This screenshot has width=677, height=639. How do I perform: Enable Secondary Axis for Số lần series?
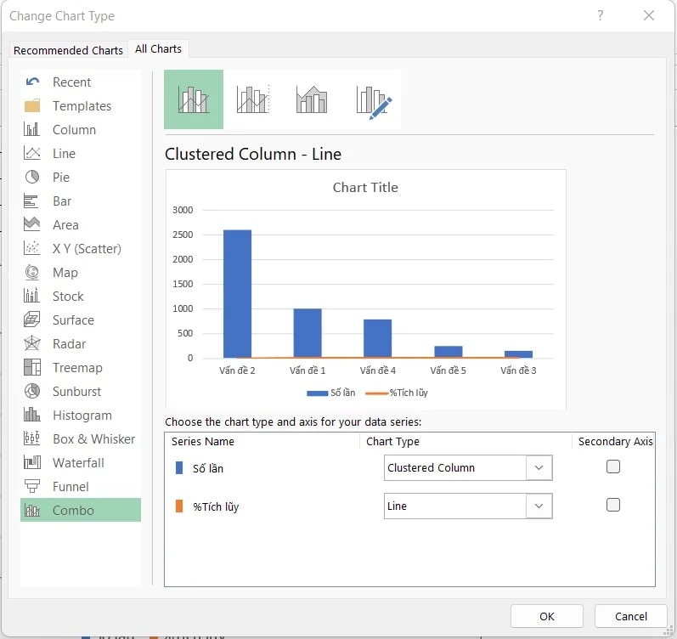point(613,467)
